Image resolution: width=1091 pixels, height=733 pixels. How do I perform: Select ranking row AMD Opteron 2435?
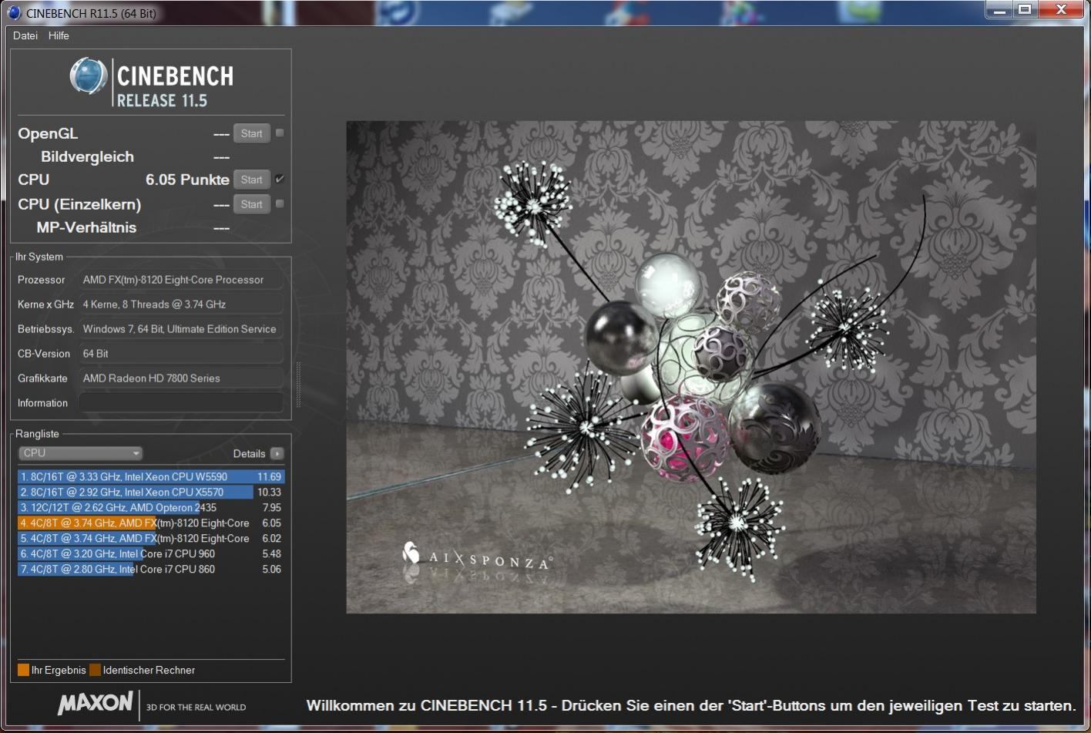pyautogui.click(x=151, y=507)
